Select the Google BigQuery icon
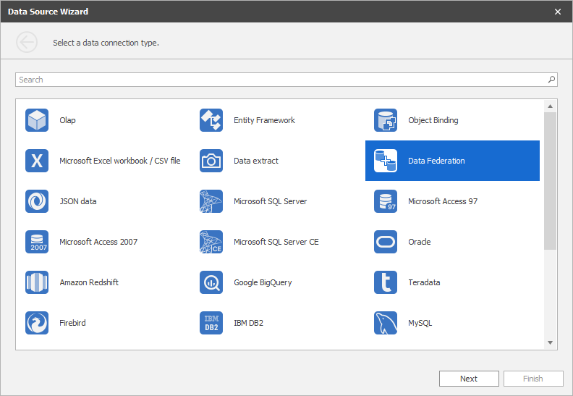The height and width of the screenshot is (396, 573). click(x=211, y=282)
